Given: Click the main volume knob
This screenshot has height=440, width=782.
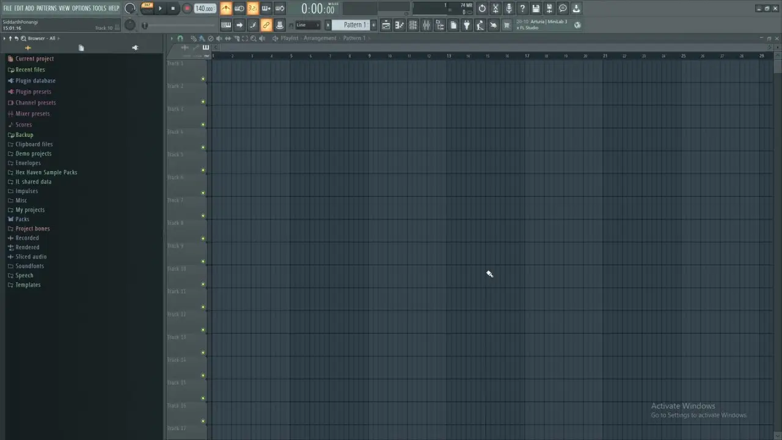Looking at the screenshot, I should point(130,9).
